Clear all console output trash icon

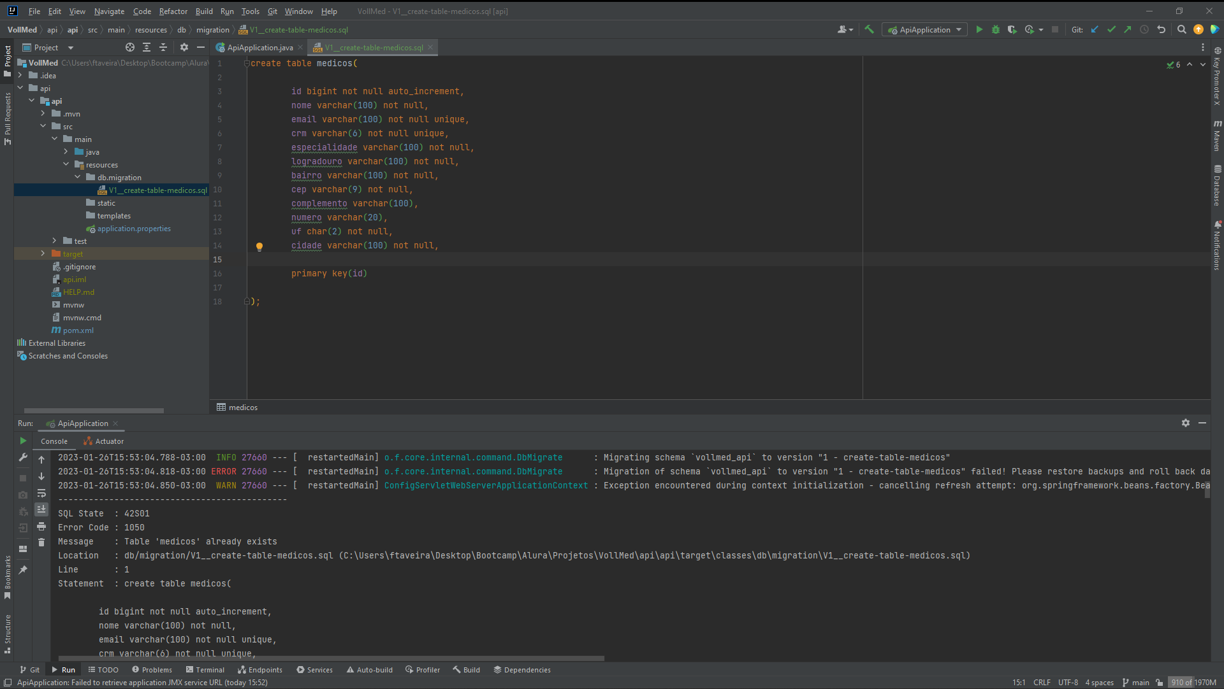coord(41,543)
